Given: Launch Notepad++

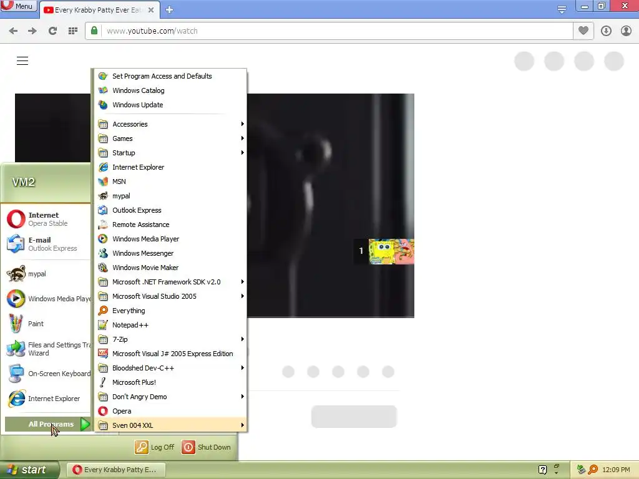Looking at the screenshot, I should tap(170, 325).
